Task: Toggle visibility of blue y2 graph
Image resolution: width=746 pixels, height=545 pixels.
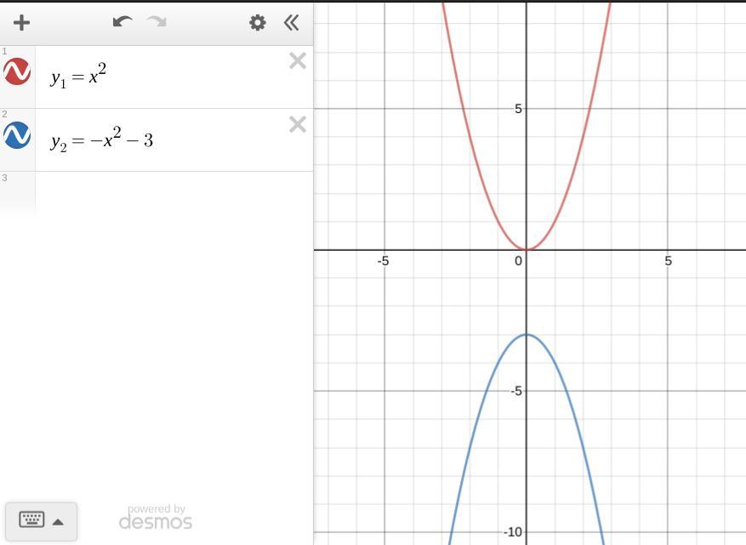Action: coord(17,135)
